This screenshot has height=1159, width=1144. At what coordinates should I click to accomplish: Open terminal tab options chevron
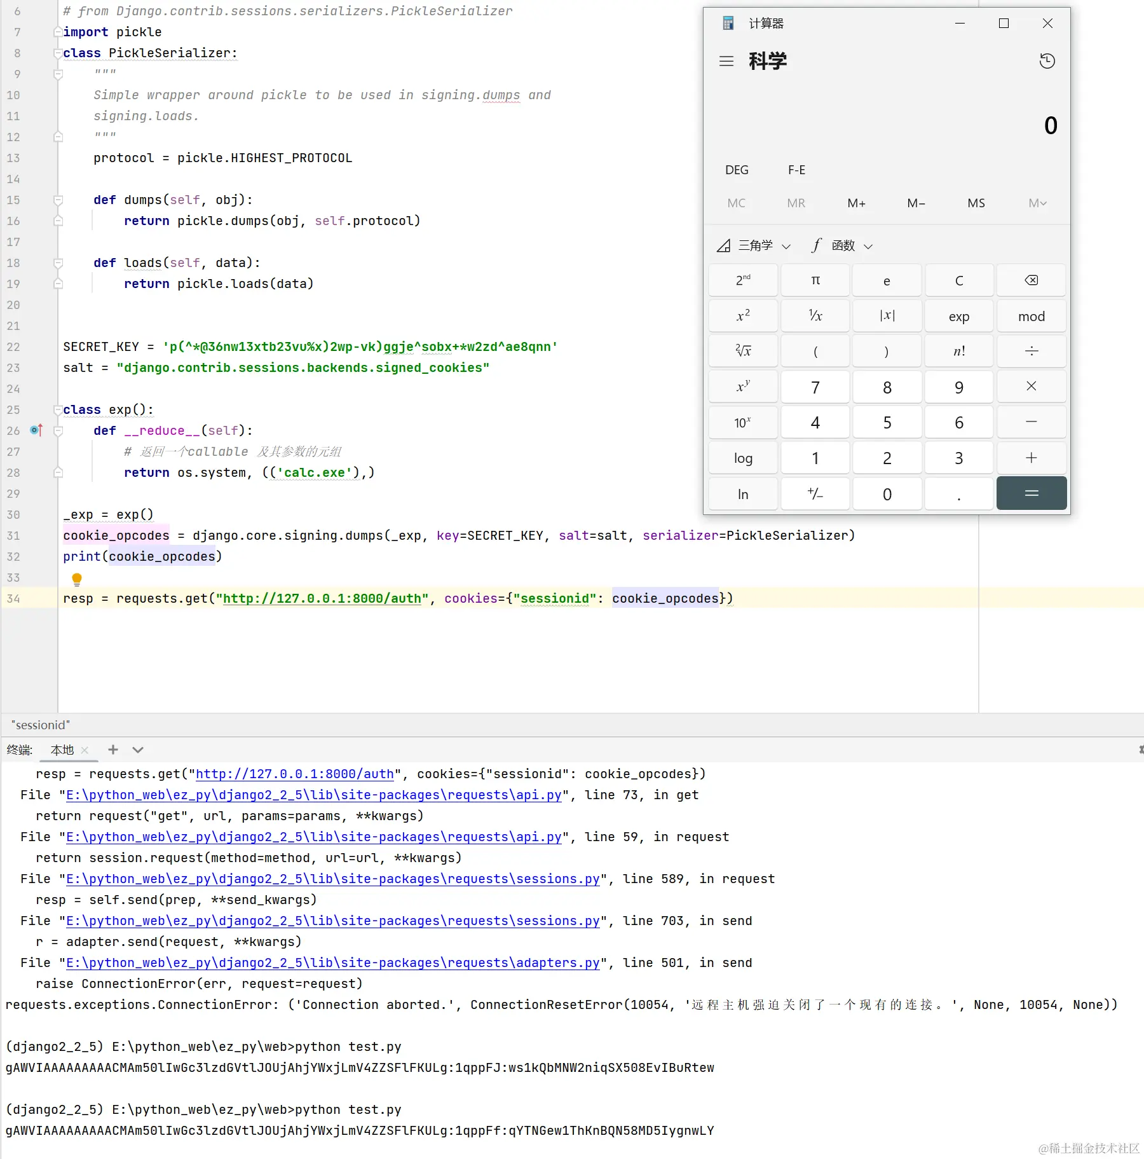pos(138,750)
